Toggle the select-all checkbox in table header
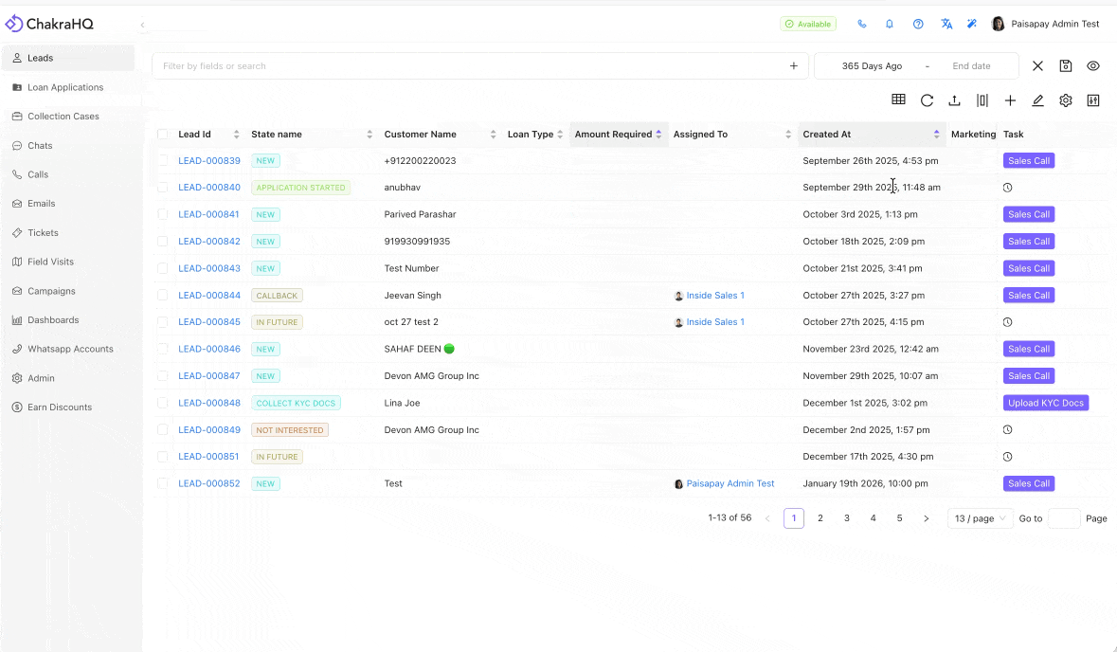 (x=162, y=134)
